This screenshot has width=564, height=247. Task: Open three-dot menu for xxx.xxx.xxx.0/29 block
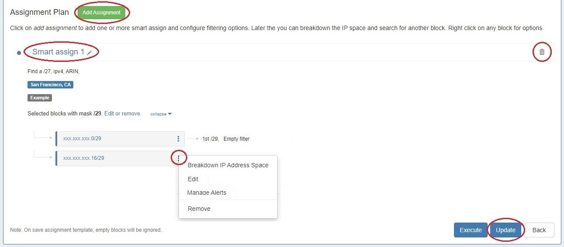178,139
